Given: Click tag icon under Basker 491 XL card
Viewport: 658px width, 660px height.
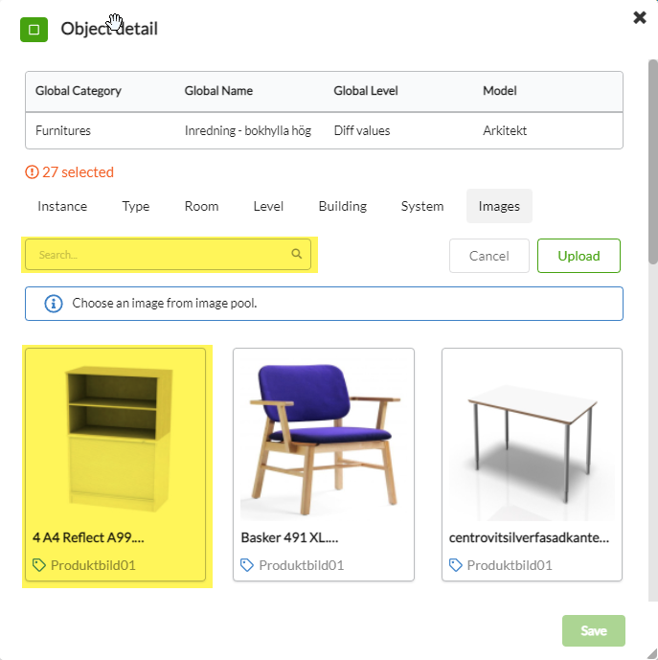Looking at the screenshot, I should [247, 565].
